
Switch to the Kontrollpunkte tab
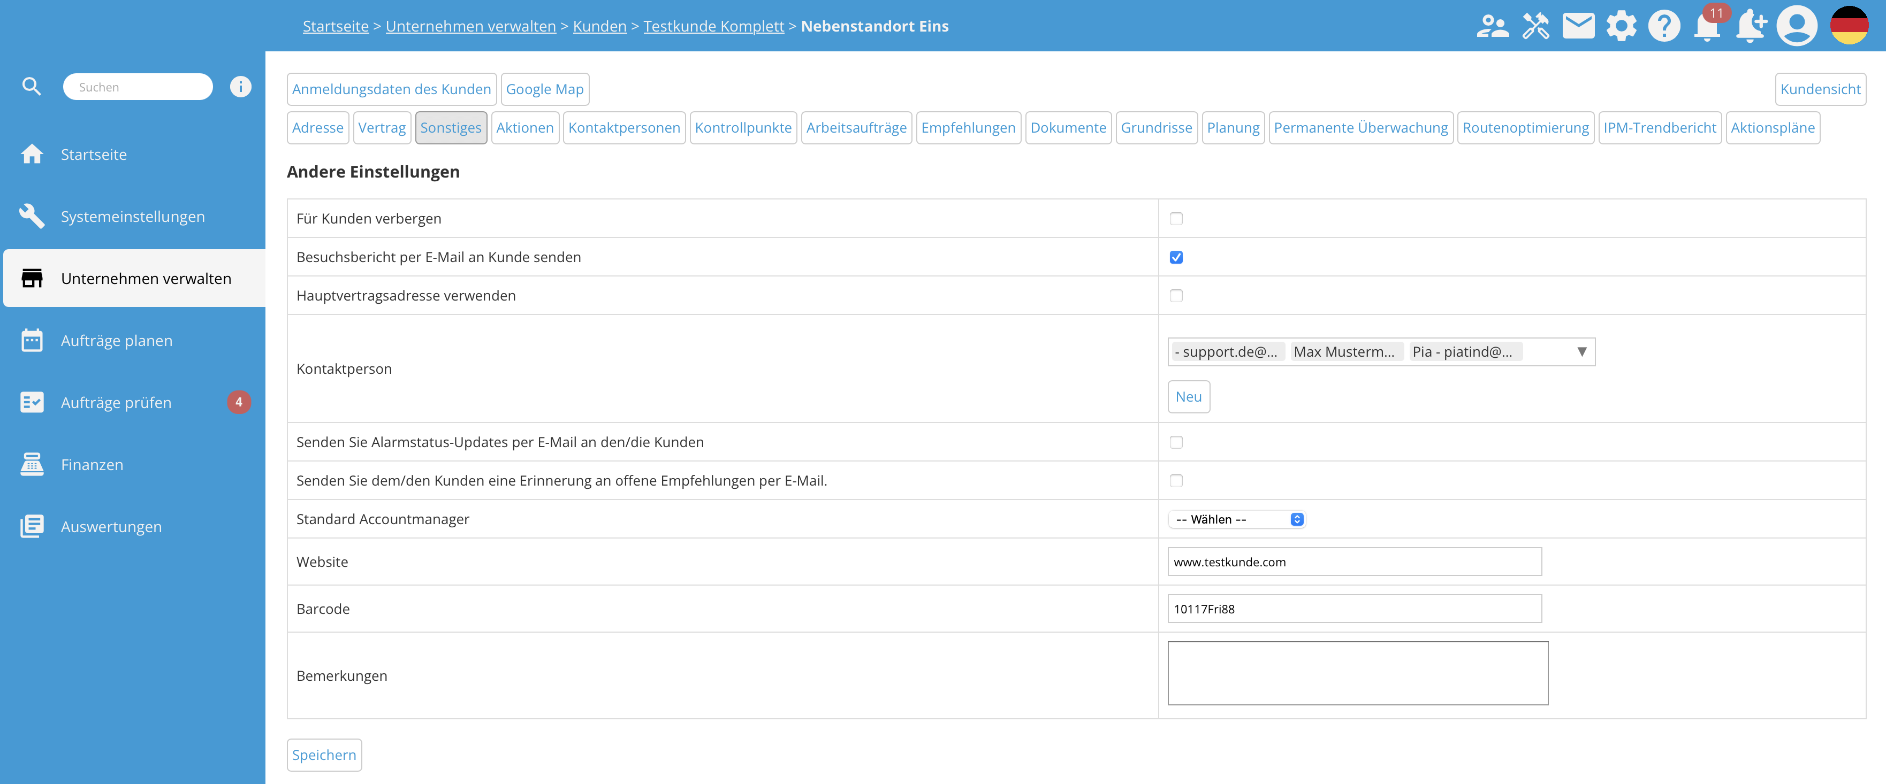tap(742, 128)
